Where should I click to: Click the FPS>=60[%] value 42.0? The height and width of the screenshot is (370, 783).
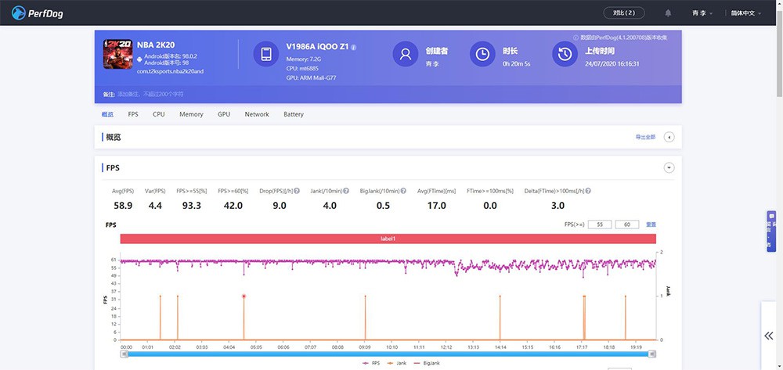[233, 206]
